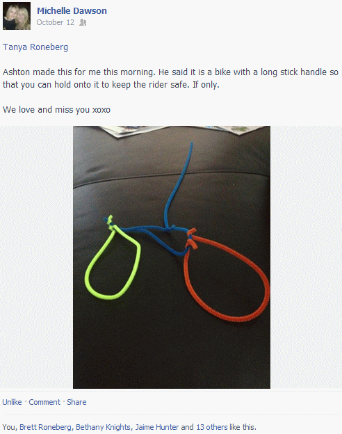Viewport: 342px width, 434px height.
Task: Click the orange pipe cleaner loop in photo
Action: coord(227,275)
